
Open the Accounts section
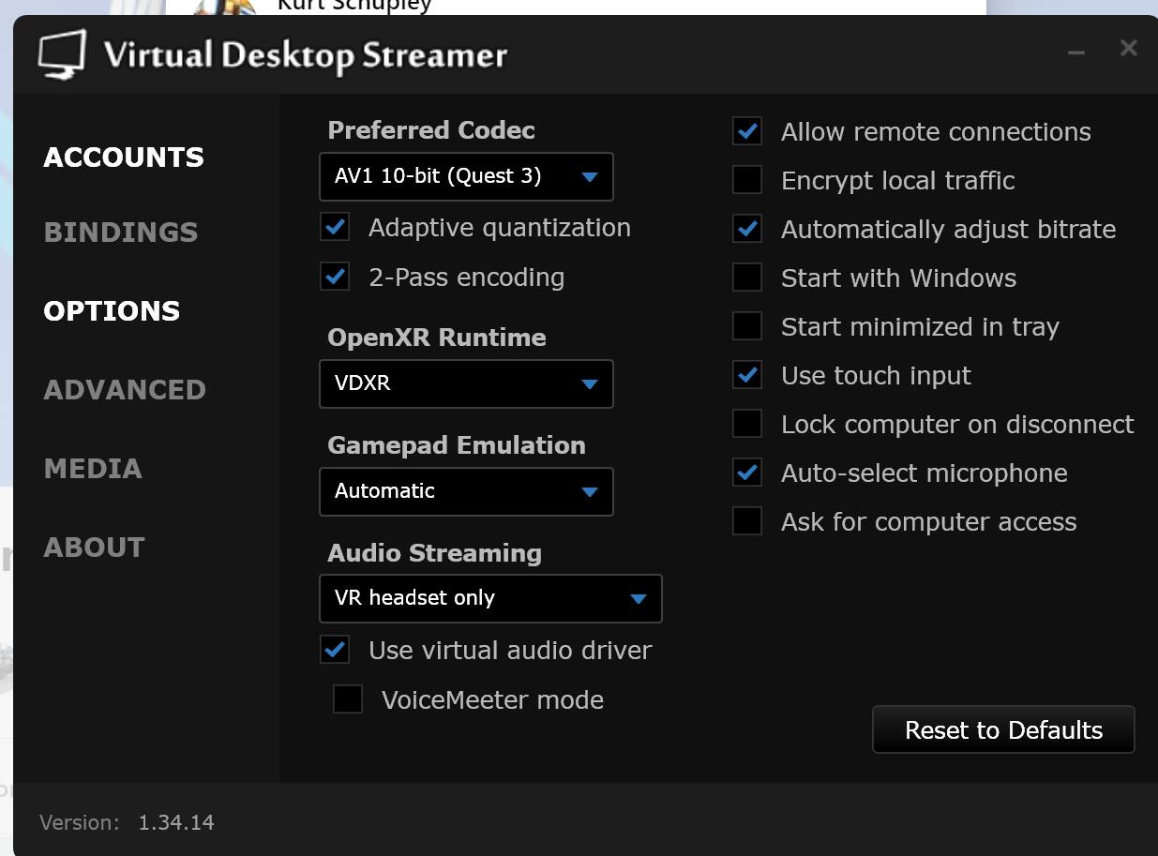tap(124, 158)
